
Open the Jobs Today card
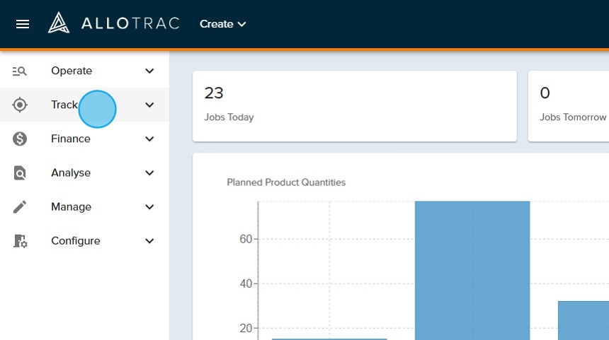click(354, 105)
